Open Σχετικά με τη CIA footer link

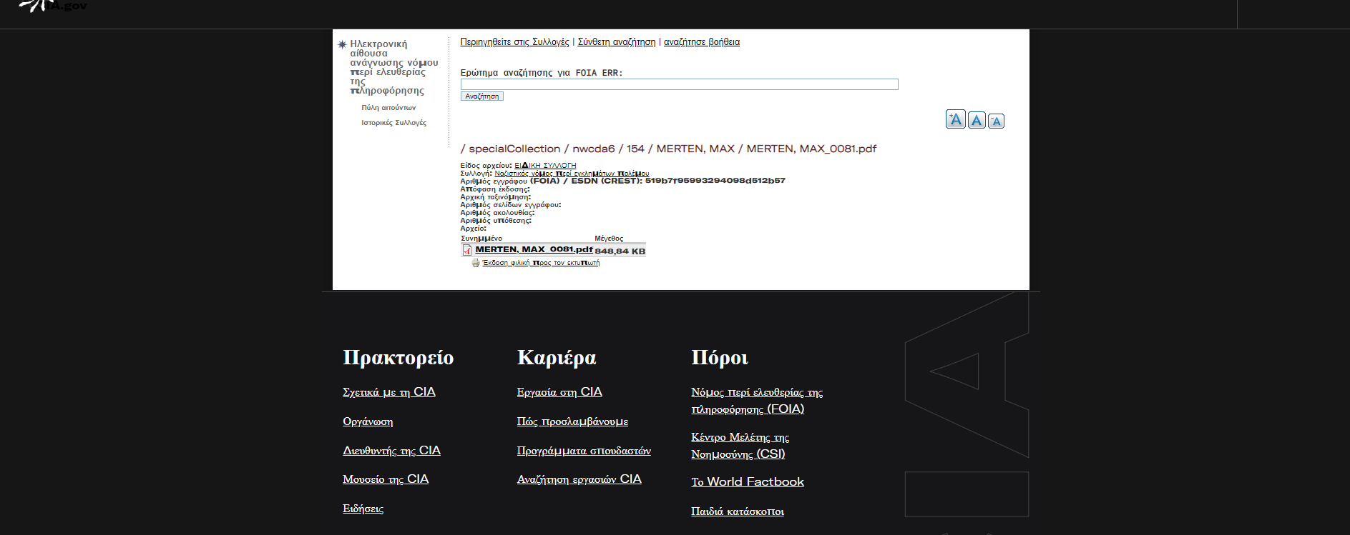coord(389,392)
